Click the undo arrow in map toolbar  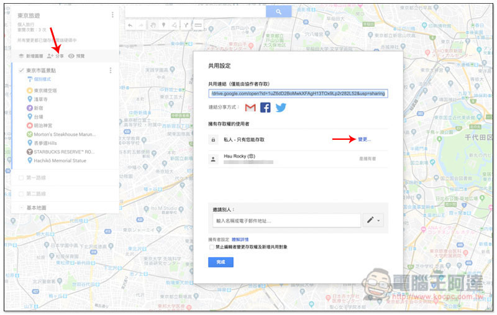coord(130,25)
